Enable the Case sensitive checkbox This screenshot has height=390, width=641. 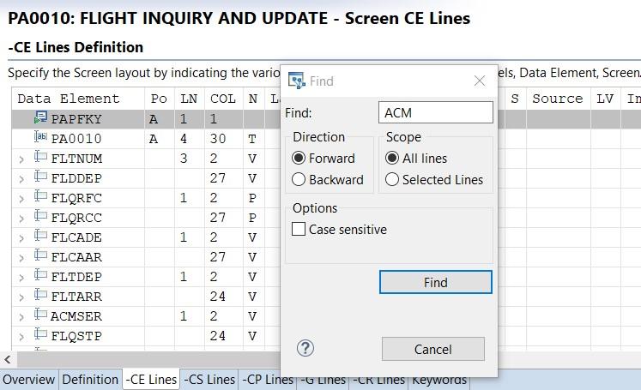point(299,230)
